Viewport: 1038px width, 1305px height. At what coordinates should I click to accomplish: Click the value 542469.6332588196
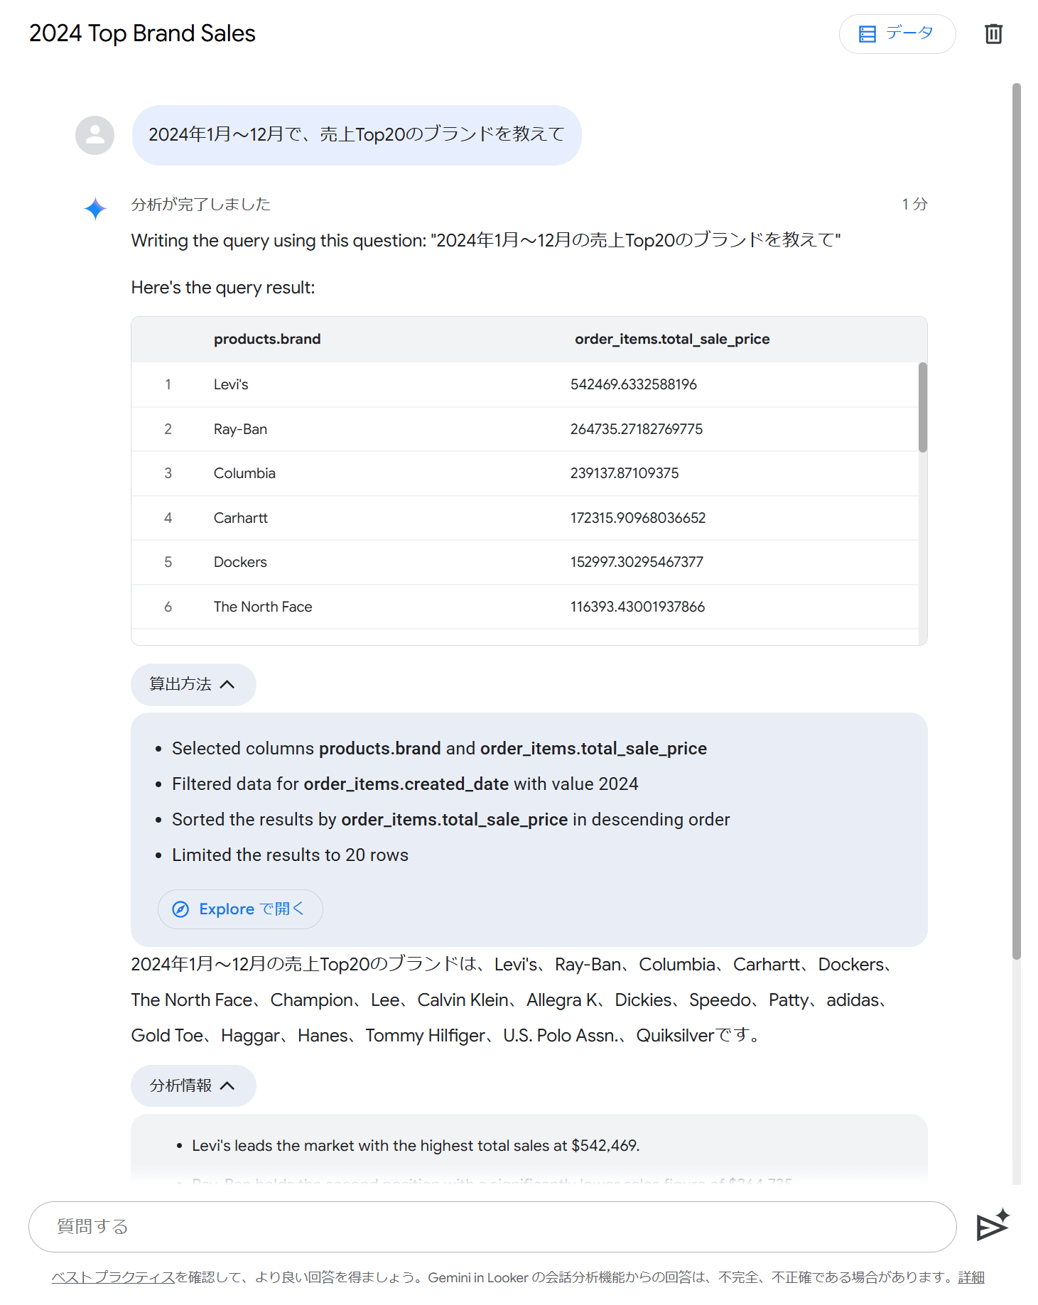[634, 384]
